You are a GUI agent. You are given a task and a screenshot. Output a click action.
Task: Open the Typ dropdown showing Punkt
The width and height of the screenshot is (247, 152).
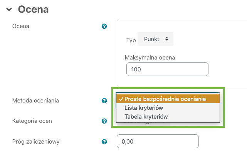155,39
